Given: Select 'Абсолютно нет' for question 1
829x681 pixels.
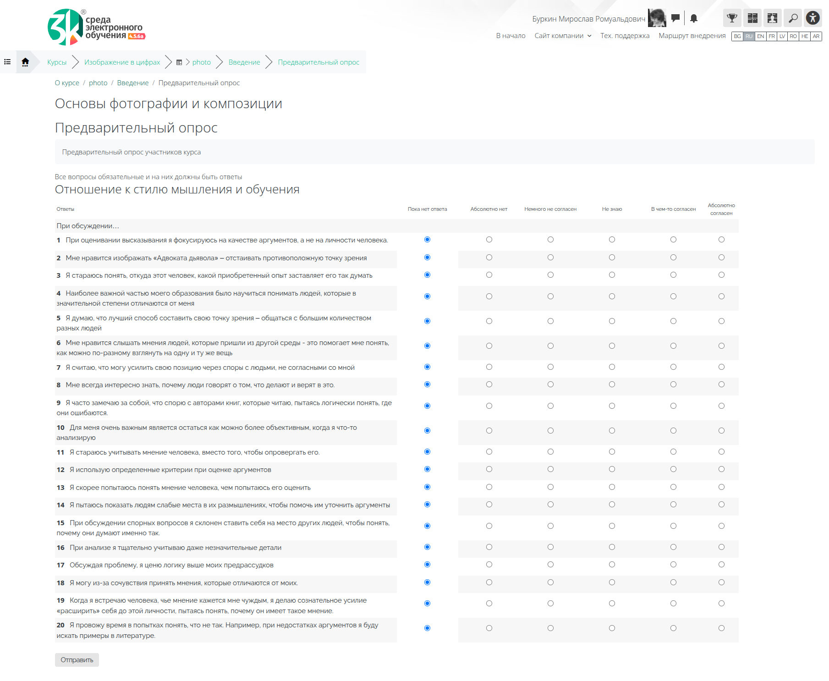Looking at the screenshot, I should (489, 240).
